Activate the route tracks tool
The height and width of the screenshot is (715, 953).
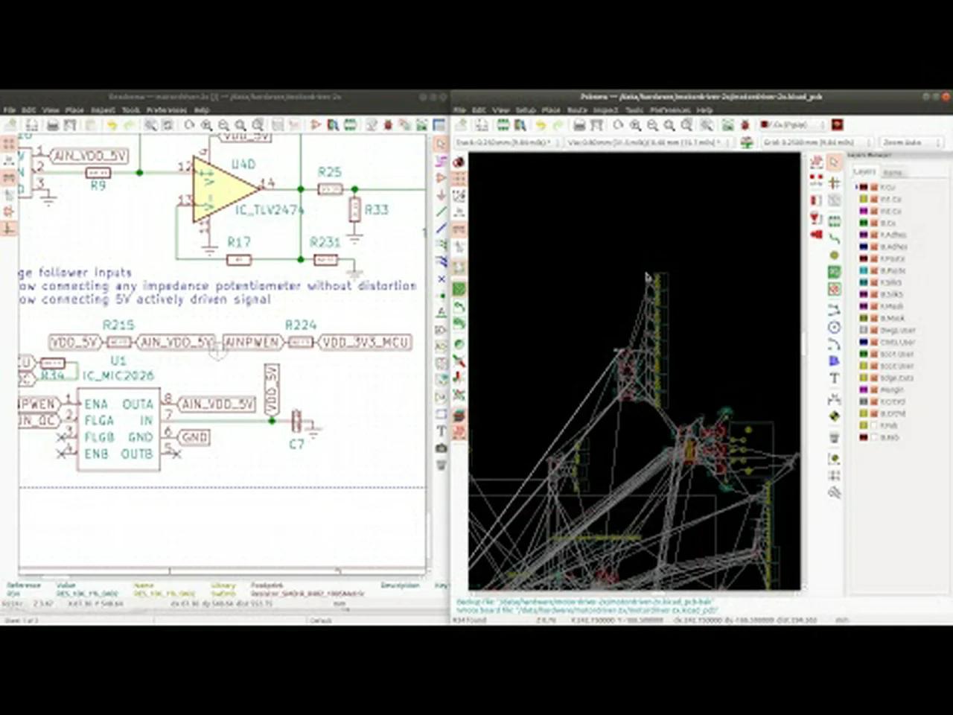(834, 235)
